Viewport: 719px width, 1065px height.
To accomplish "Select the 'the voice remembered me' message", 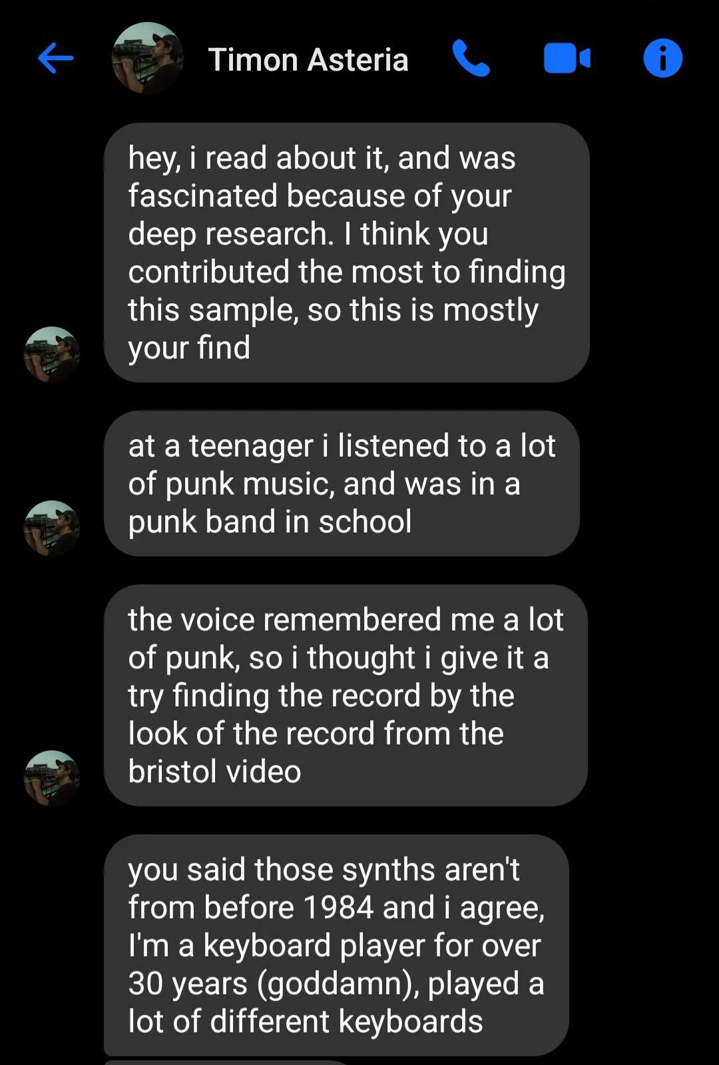I will [x=346, y=695].
